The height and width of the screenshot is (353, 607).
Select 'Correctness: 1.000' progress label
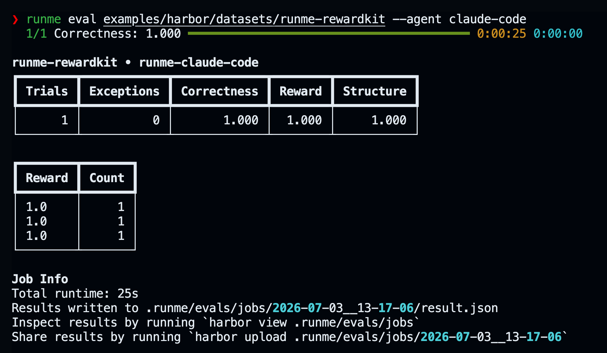pos(117,33)
